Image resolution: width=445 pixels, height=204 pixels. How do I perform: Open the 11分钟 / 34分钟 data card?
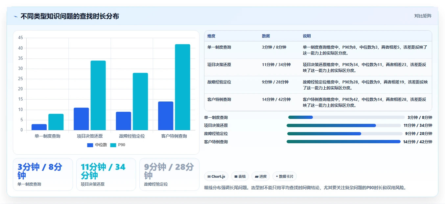(106, 174)
